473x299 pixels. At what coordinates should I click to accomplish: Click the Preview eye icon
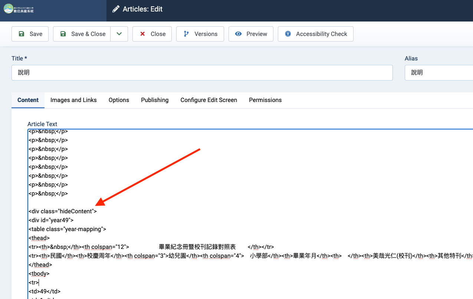239,34
